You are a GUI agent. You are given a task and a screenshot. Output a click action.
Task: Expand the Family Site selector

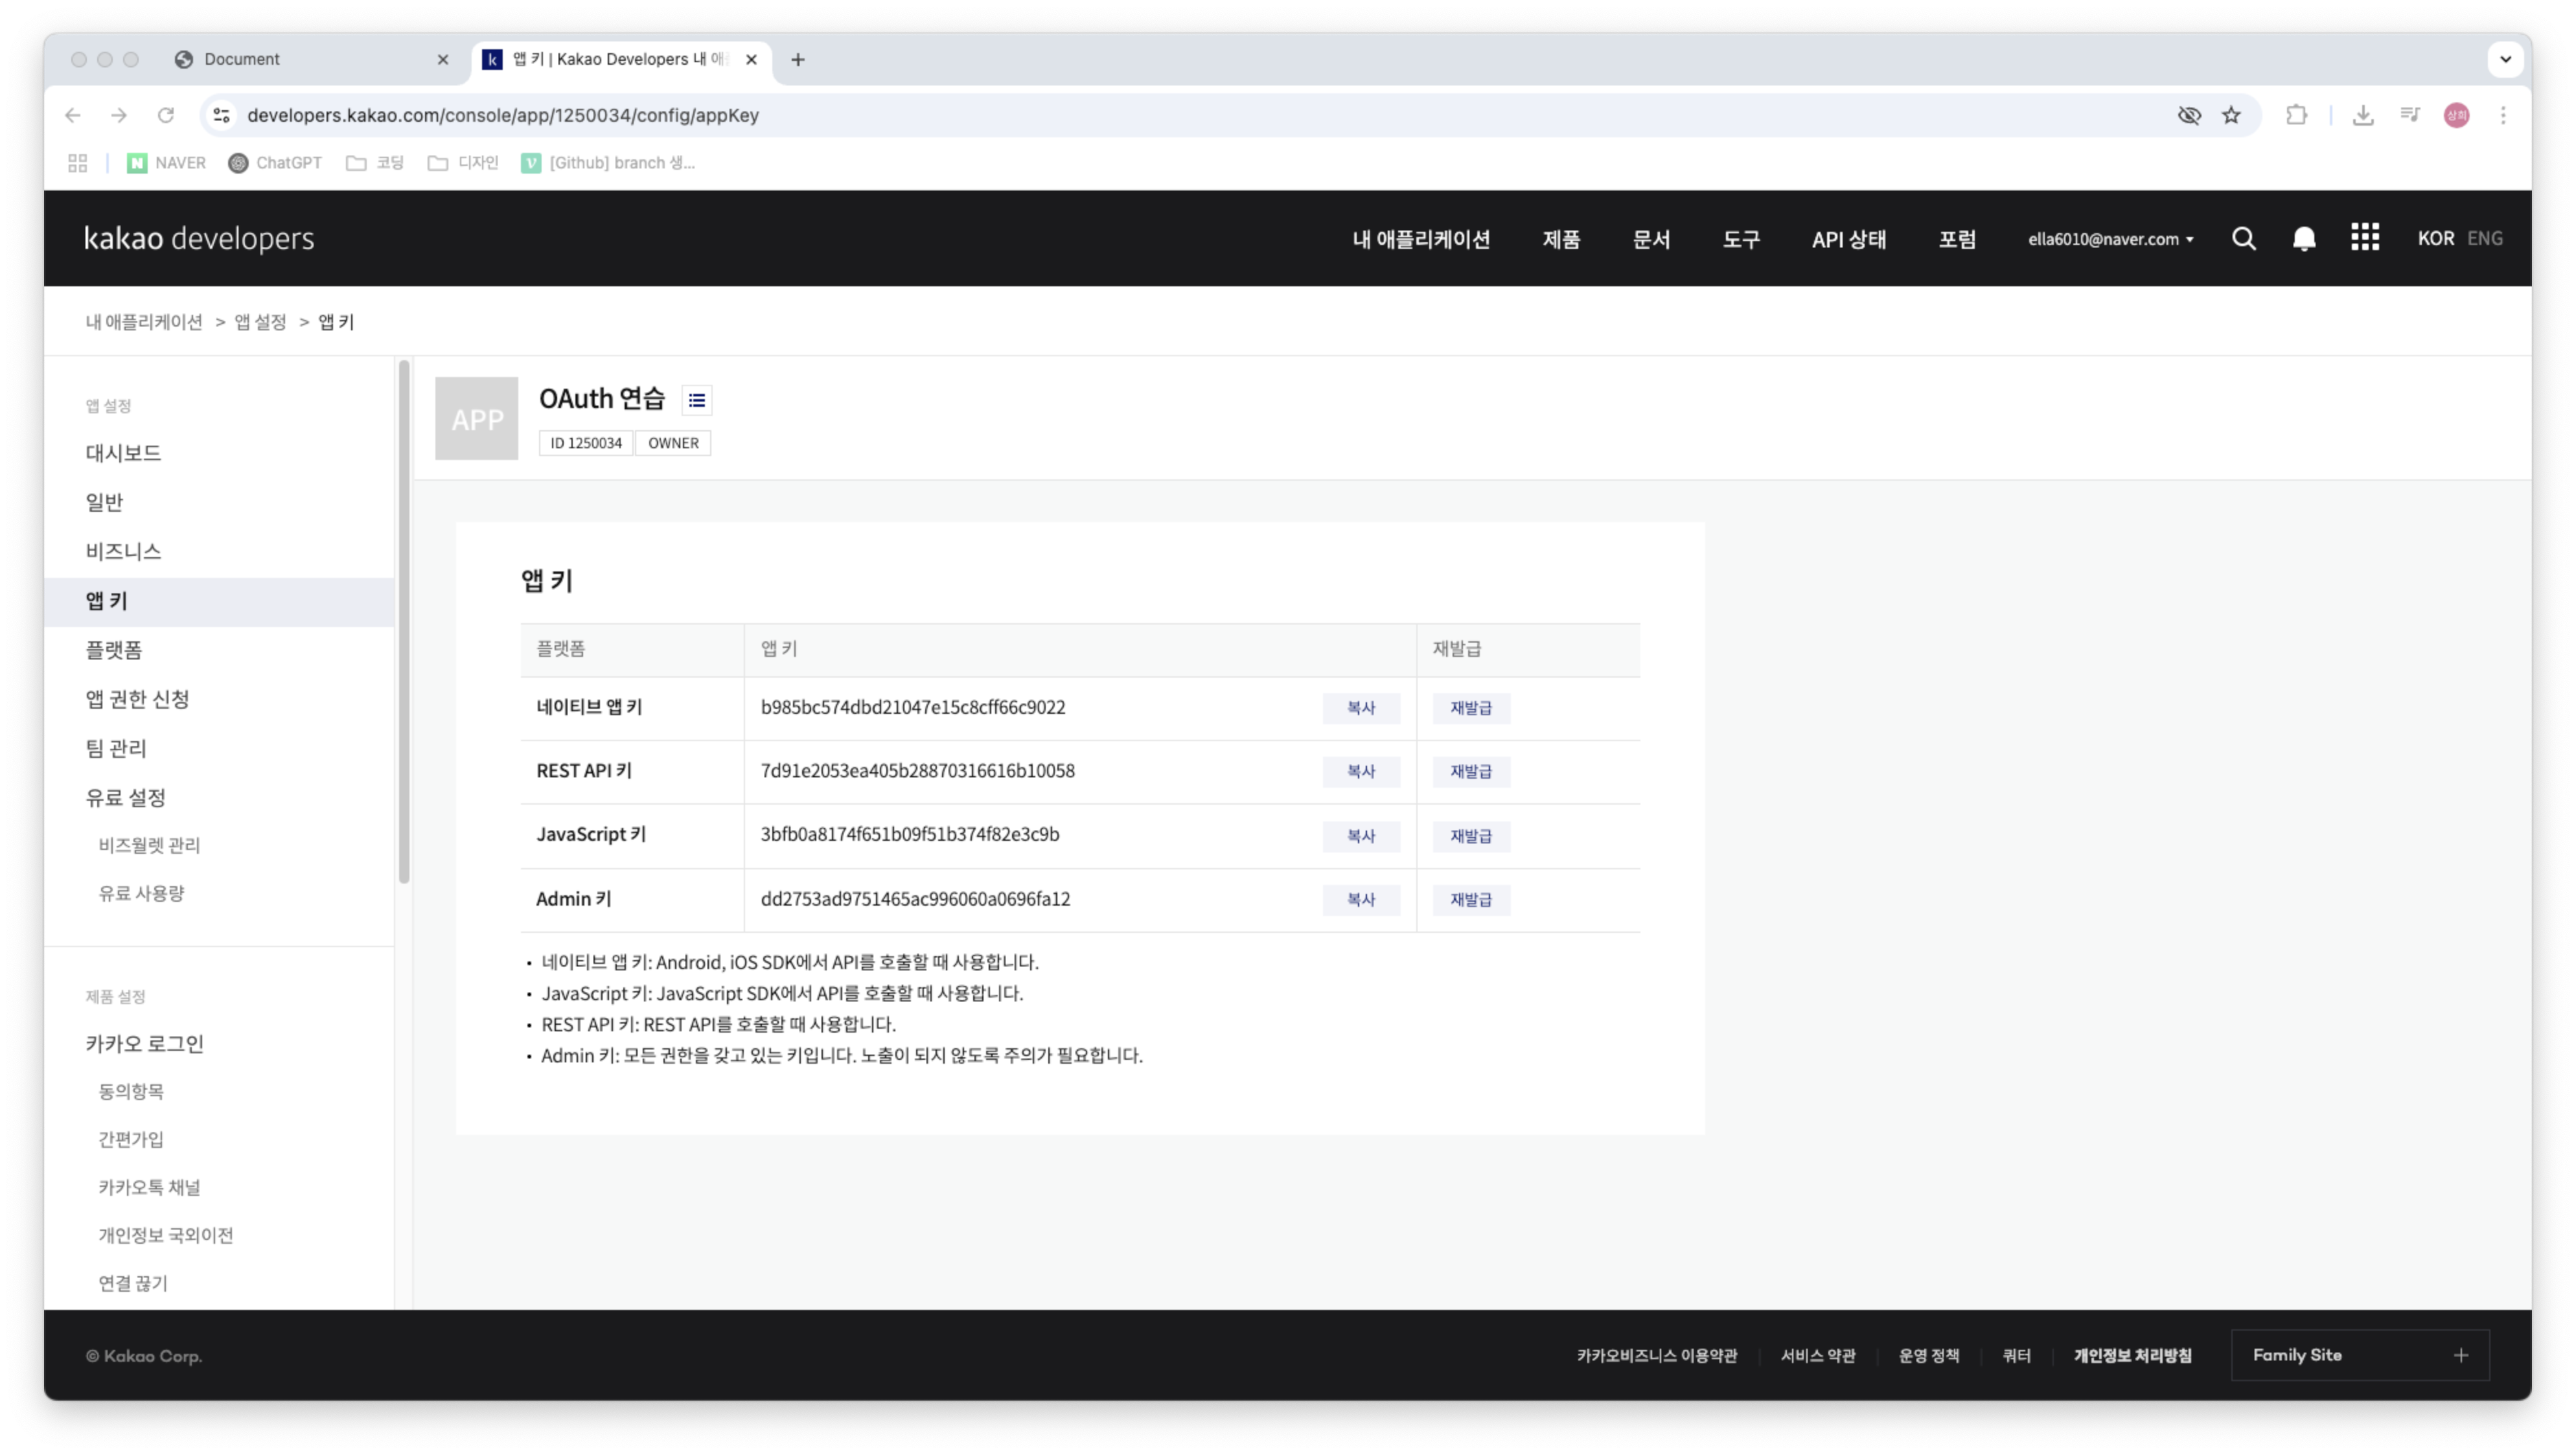tap(2360, 1355)
